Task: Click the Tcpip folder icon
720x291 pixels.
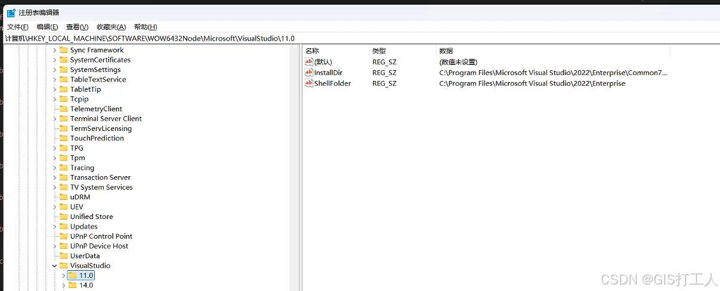Action: point(64,99)
